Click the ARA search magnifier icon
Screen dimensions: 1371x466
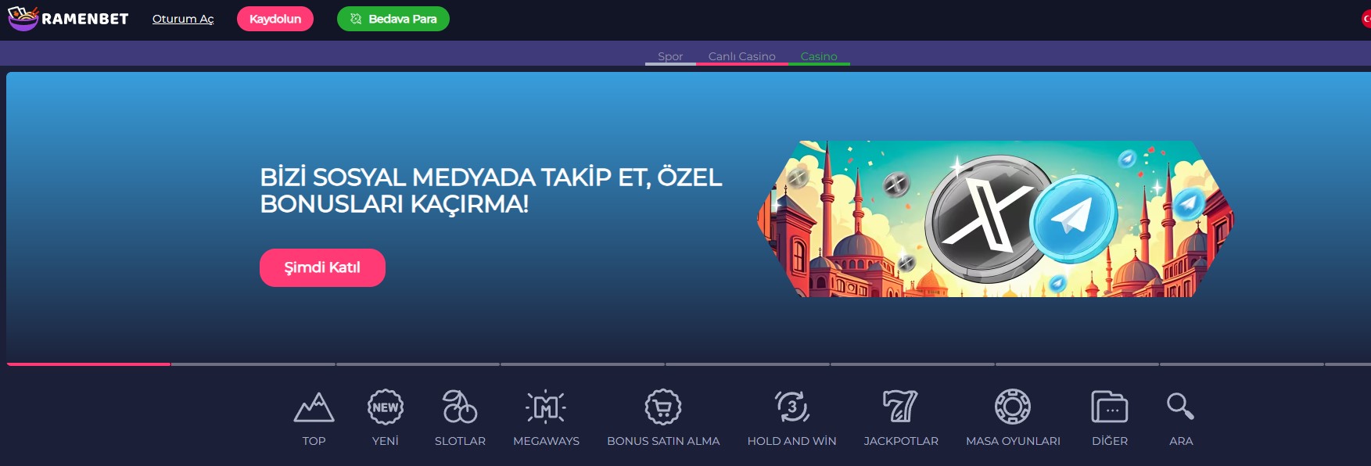(x=1181, y=407)
